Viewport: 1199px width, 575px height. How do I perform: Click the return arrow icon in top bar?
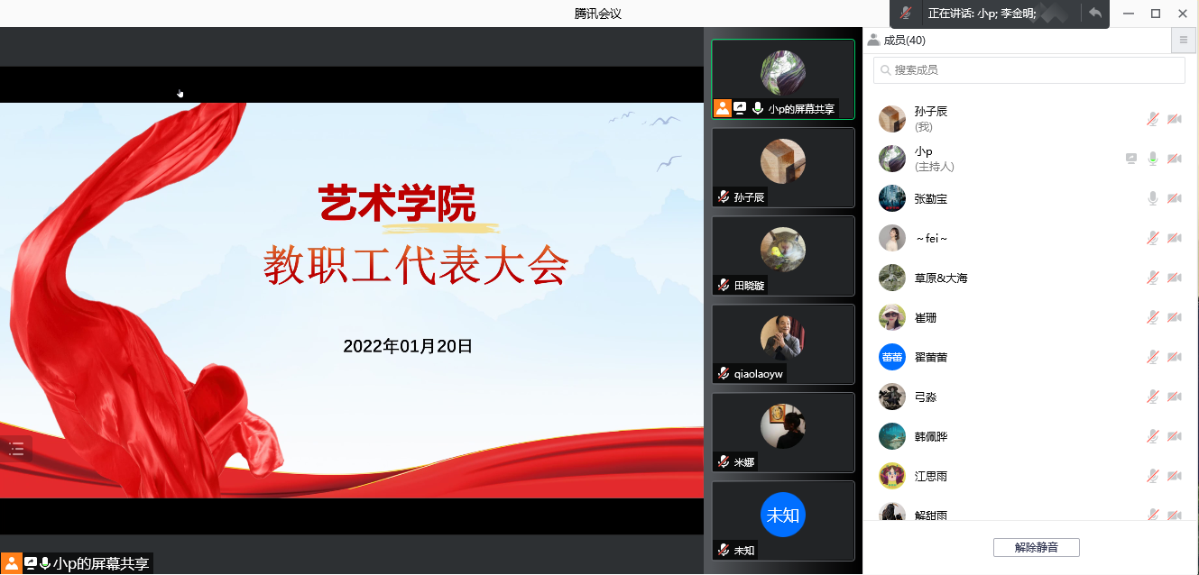1094,14
